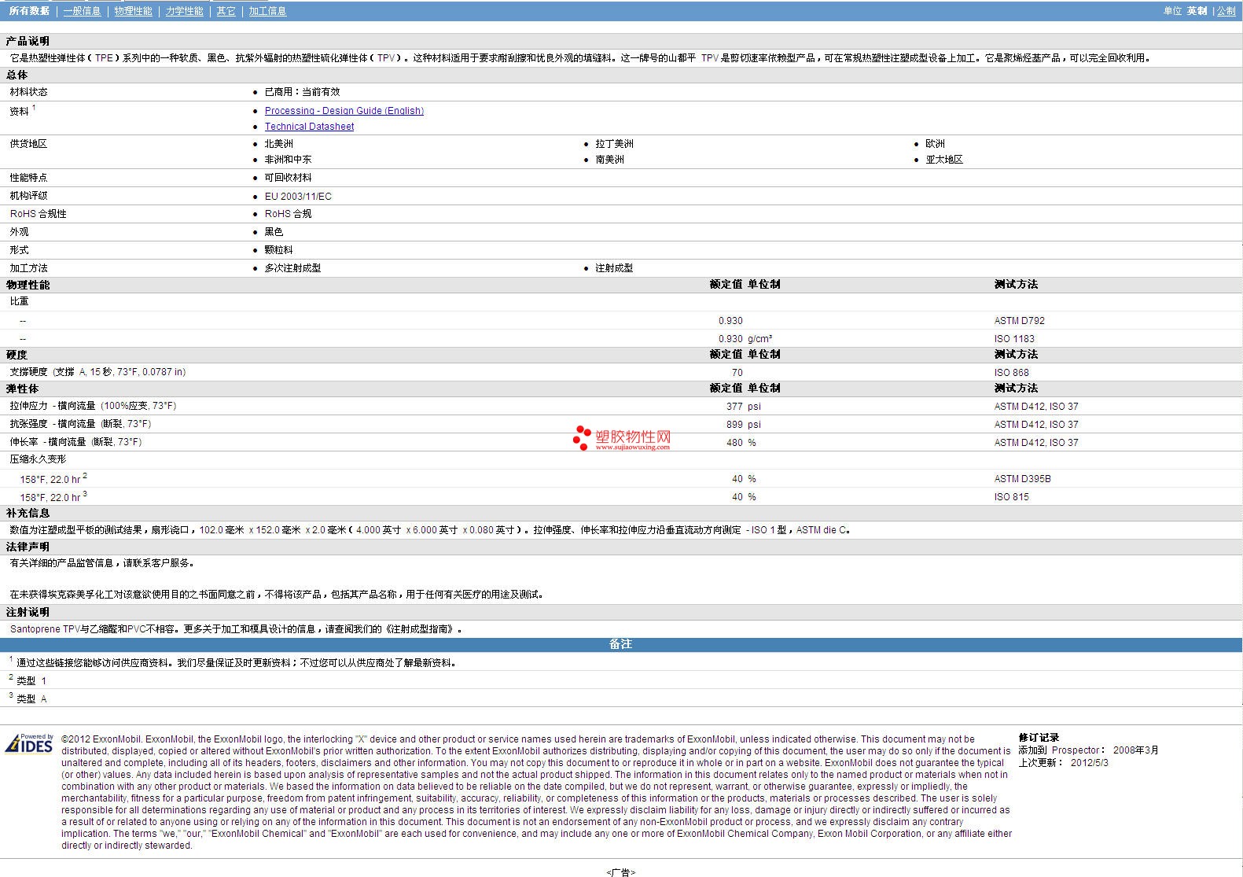Select the 欧洲 region entry
The image size is (1243, 877).
tap(935, 144)
